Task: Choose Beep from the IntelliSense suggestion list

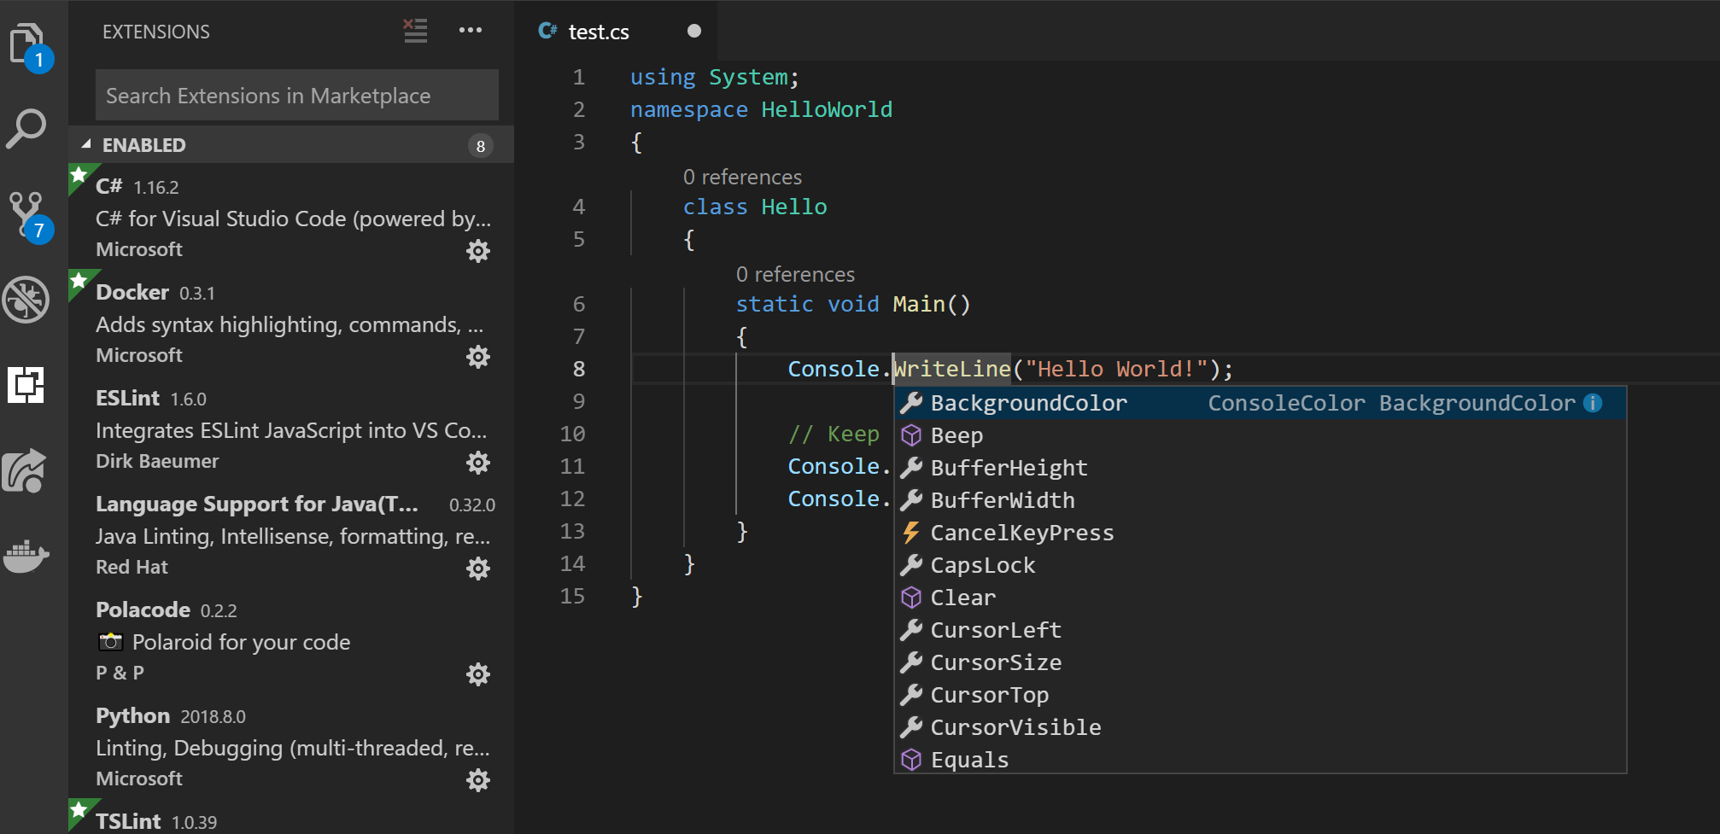Action: coord(957,435)
